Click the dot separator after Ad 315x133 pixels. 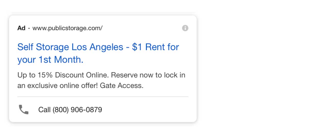click(29, 28)
